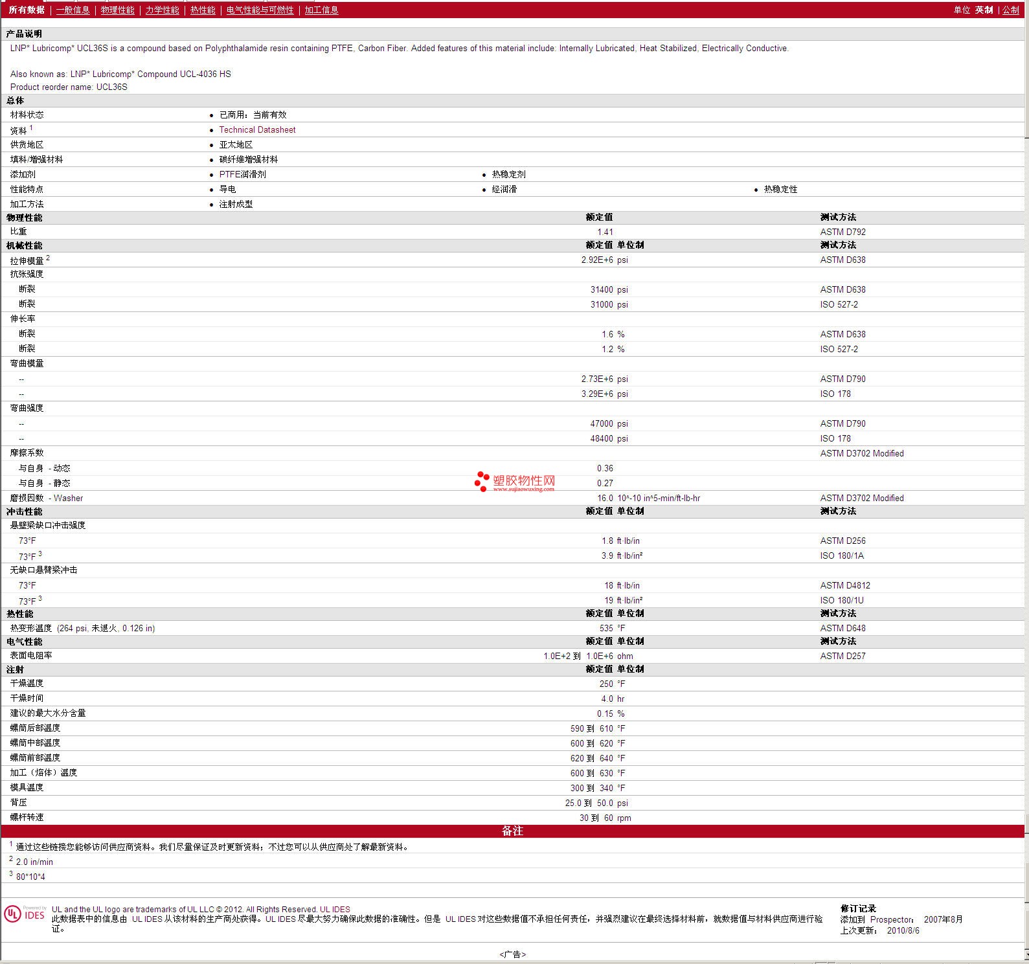Click the UL IDES logo icon
The width and height of the screenshot is (1029, 964).
(25, 914)
